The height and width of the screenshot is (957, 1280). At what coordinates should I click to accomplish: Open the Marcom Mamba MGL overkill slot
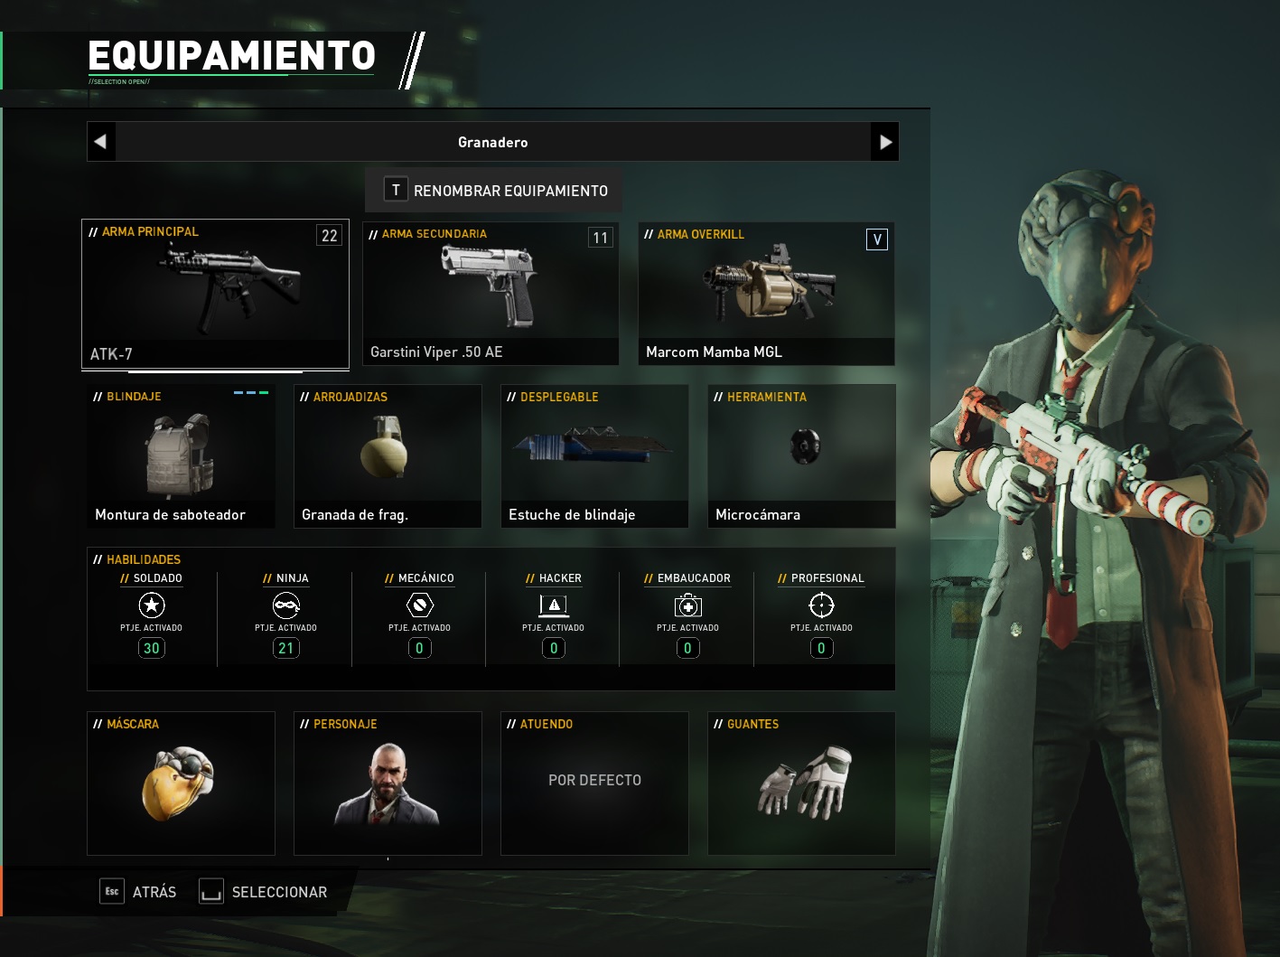pyautogui.click(x=766, y=294)
